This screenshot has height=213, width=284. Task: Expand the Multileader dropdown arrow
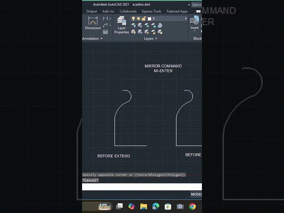coord(110,25)
